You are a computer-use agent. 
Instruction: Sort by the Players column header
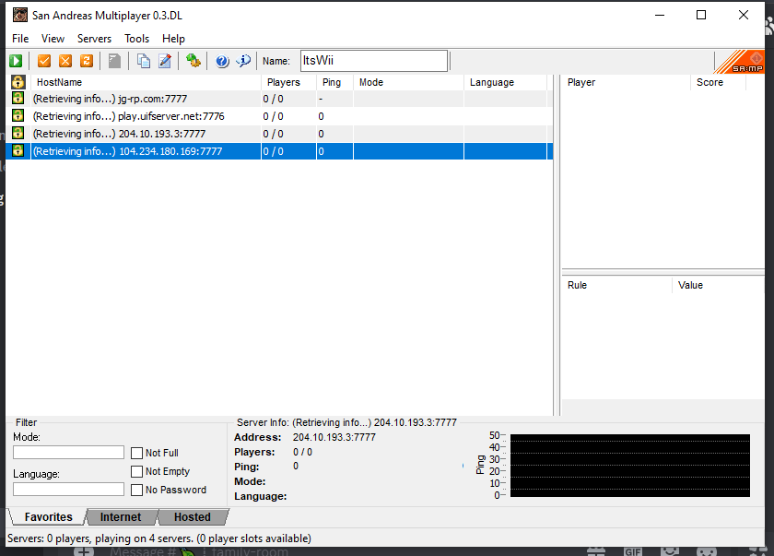coord(288,82)
